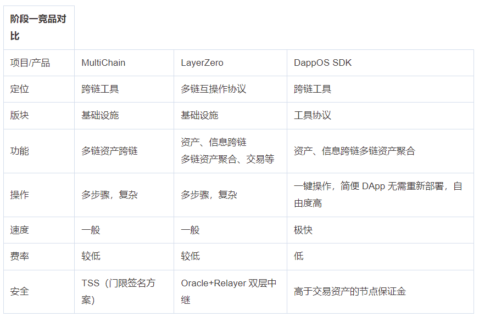Viewport: 479px width, 317px height.
Task: Click the '操作' row label
Action: pos(19,195)
